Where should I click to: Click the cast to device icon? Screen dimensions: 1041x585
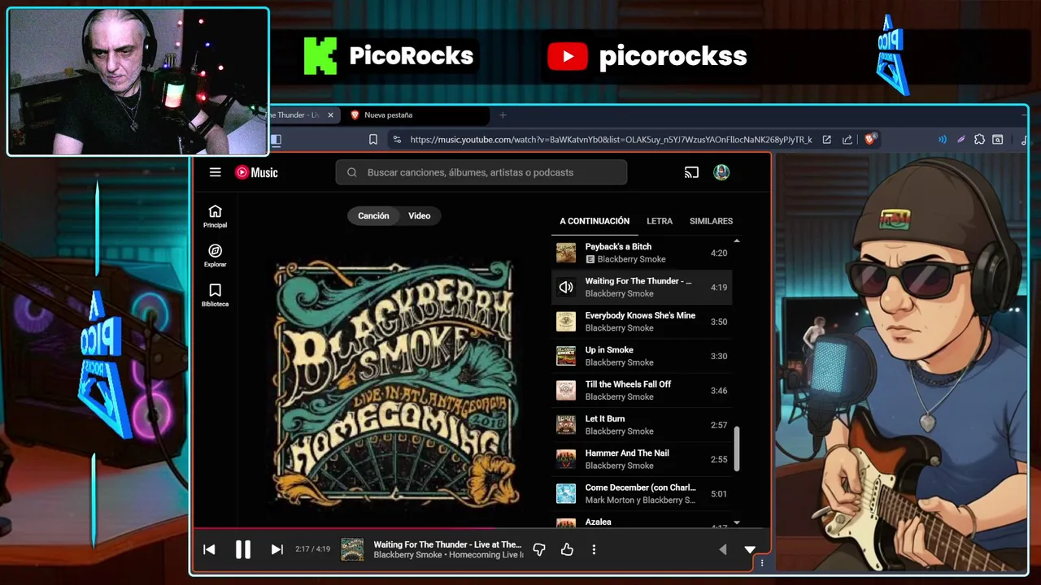(691, 172)
